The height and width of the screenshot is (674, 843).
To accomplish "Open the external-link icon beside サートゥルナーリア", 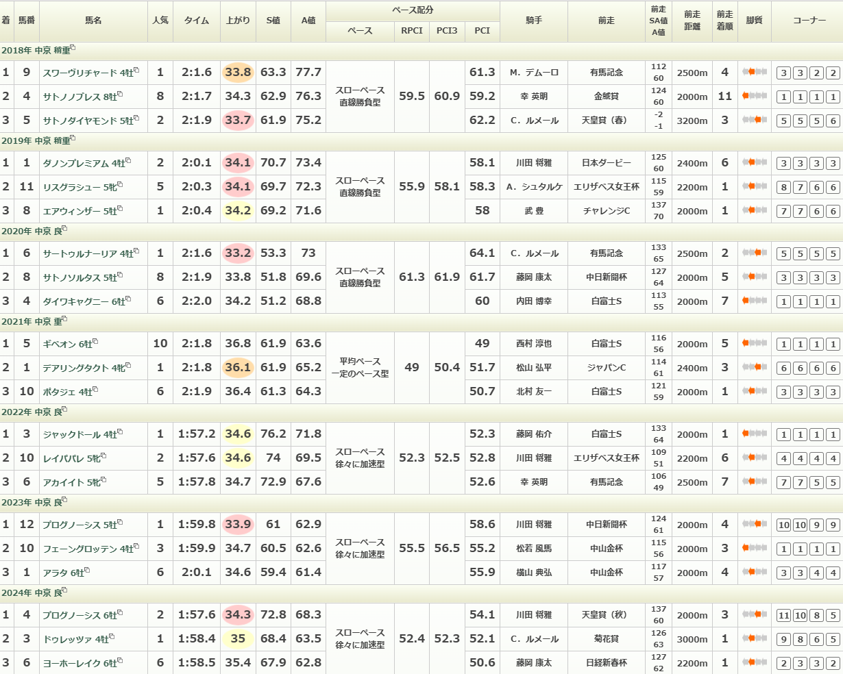I will tap(136, 251).
